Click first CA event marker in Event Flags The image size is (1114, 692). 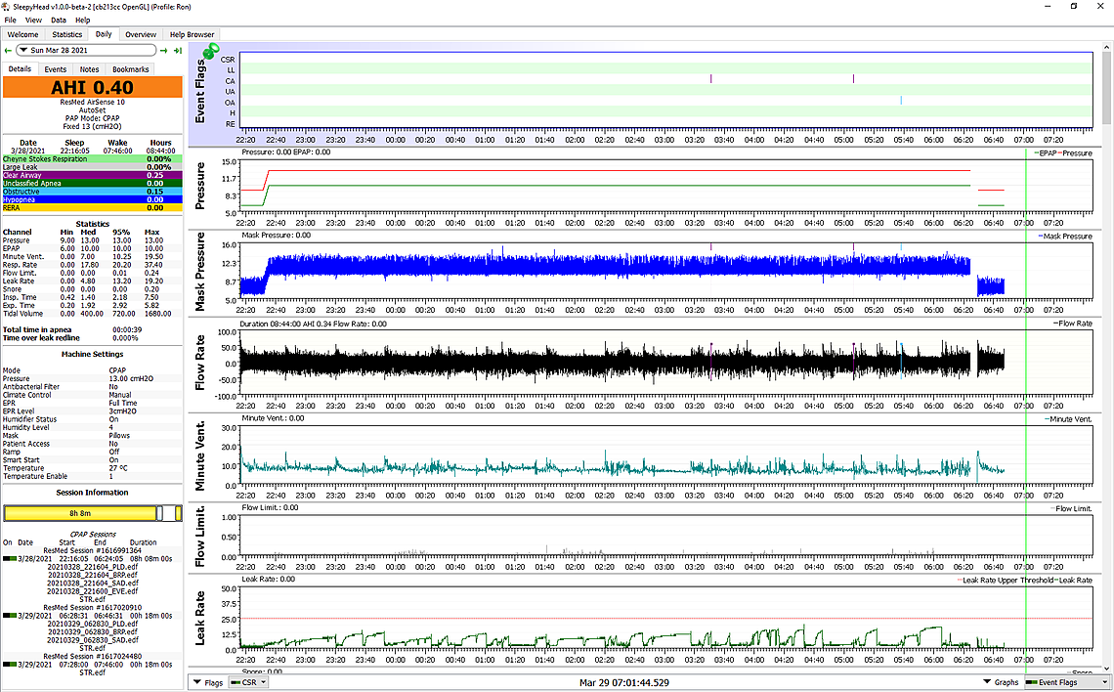[711, 79]
